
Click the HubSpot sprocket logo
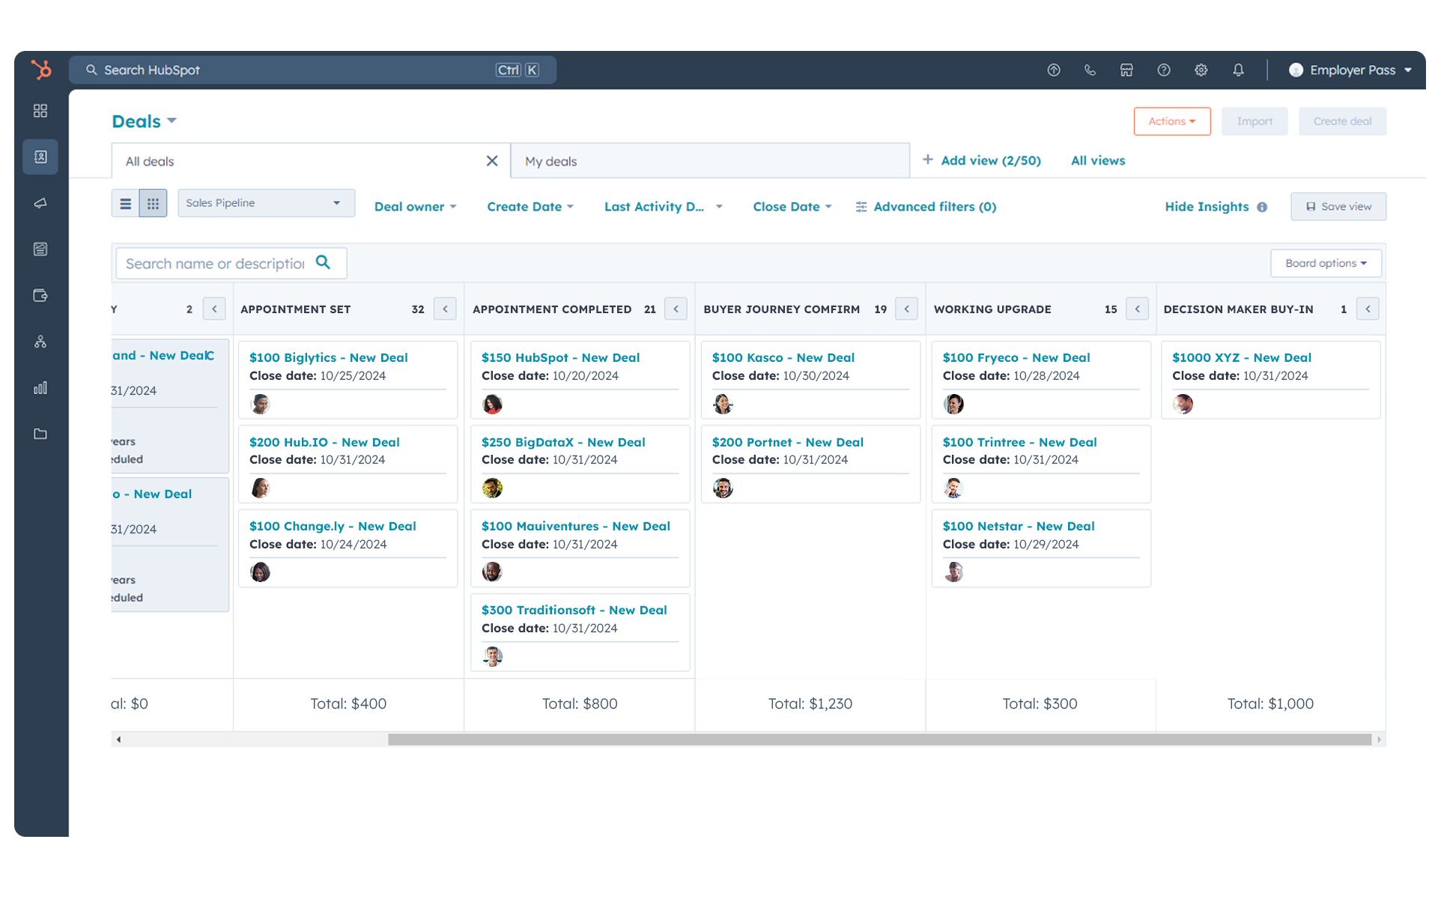[x=41, y=70]
